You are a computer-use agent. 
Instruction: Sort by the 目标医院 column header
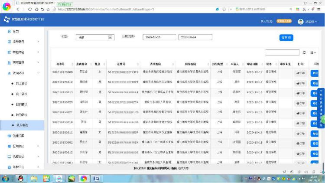(x=192, y=64)
